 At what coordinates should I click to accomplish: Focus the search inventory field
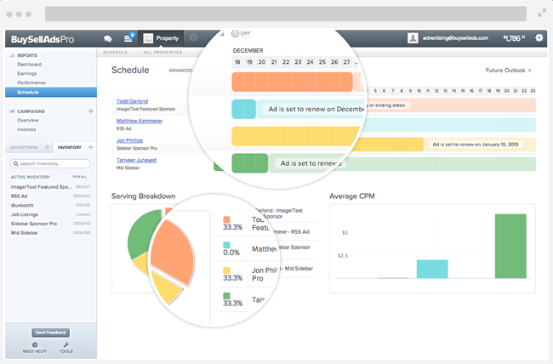click(50, 163)
